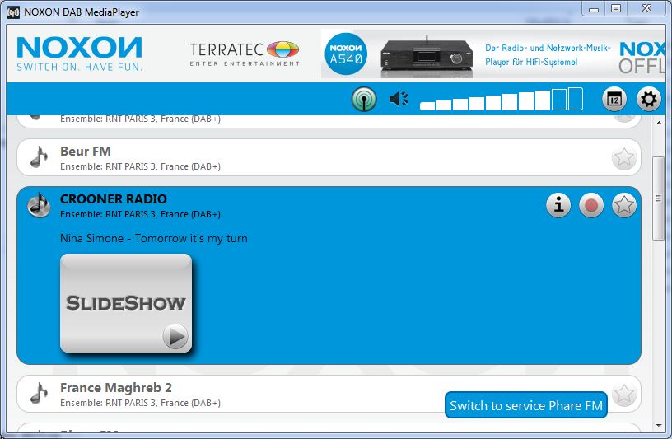The width and height of the screenshot is (672, 439).
Task: Click the Beur FM music note icon
Action: point(39,157)
